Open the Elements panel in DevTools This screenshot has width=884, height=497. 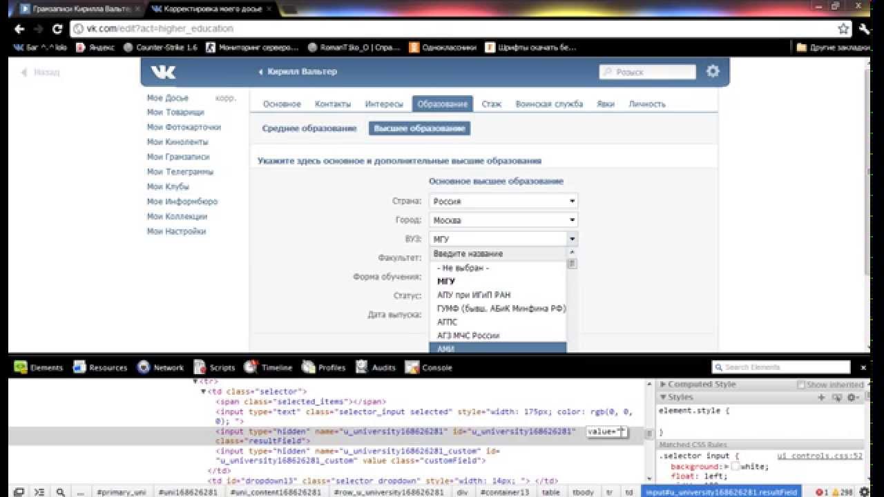click(x=38, y=367)
